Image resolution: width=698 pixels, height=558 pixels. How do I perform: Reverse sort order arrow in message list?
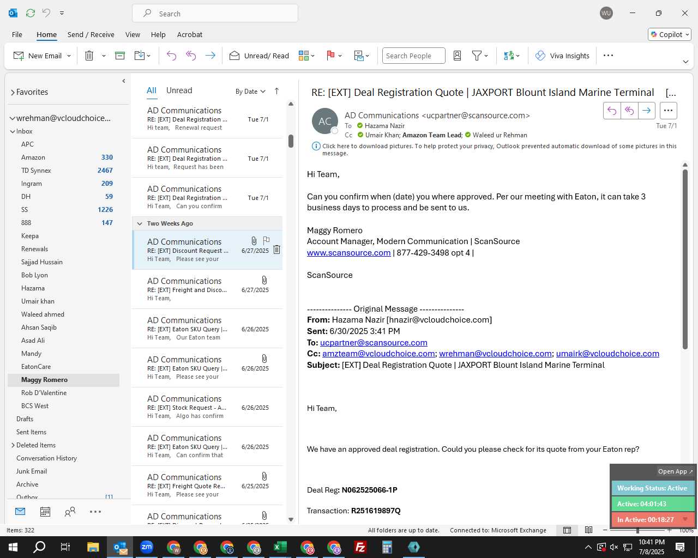click(x=276, y=91)
